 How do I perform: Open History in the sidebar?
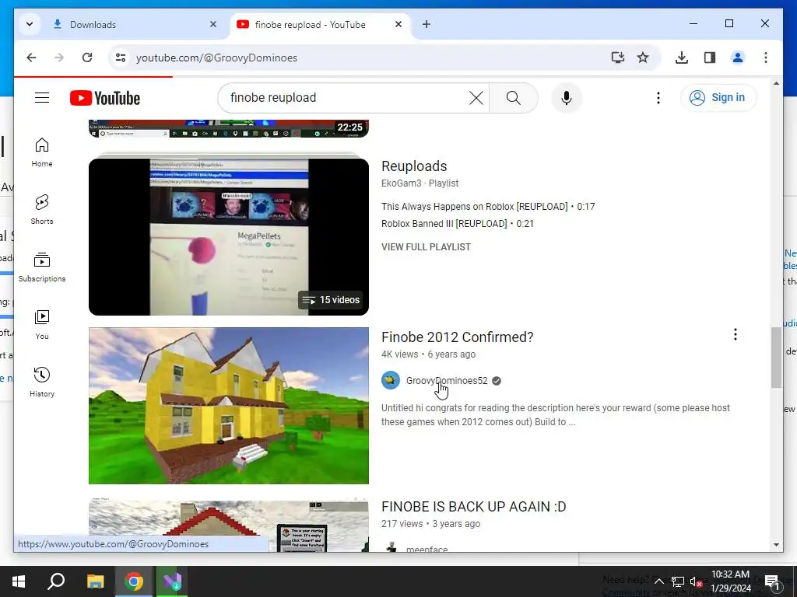tap(42, 382)
